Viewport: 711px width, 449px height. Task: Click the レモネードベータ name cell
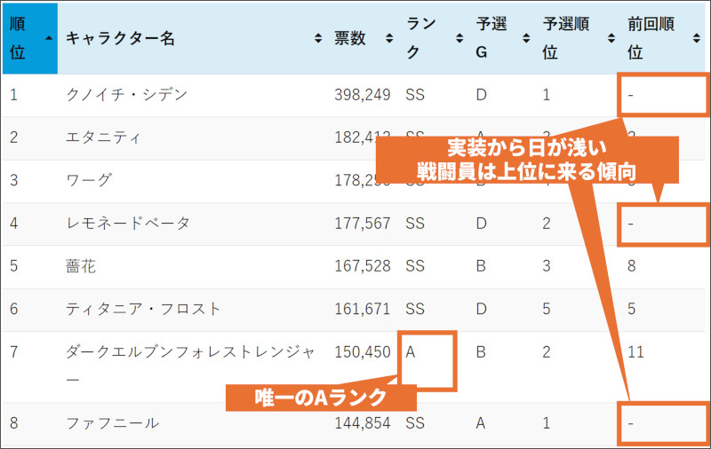pos(128,223)
